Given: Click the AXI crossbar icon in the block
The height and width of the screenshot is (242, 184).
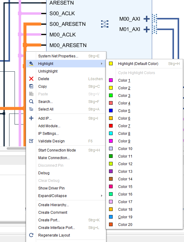Looking at the screenshot, I should click(105, 24).
